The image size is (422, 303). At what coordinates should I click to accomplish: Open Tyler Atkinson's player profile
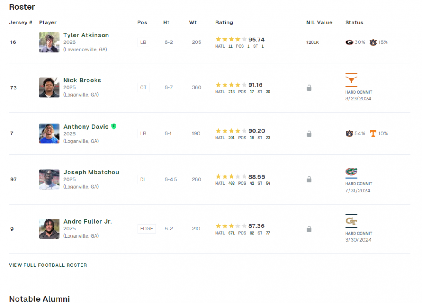pyautogui.click(x=86, y=35)
